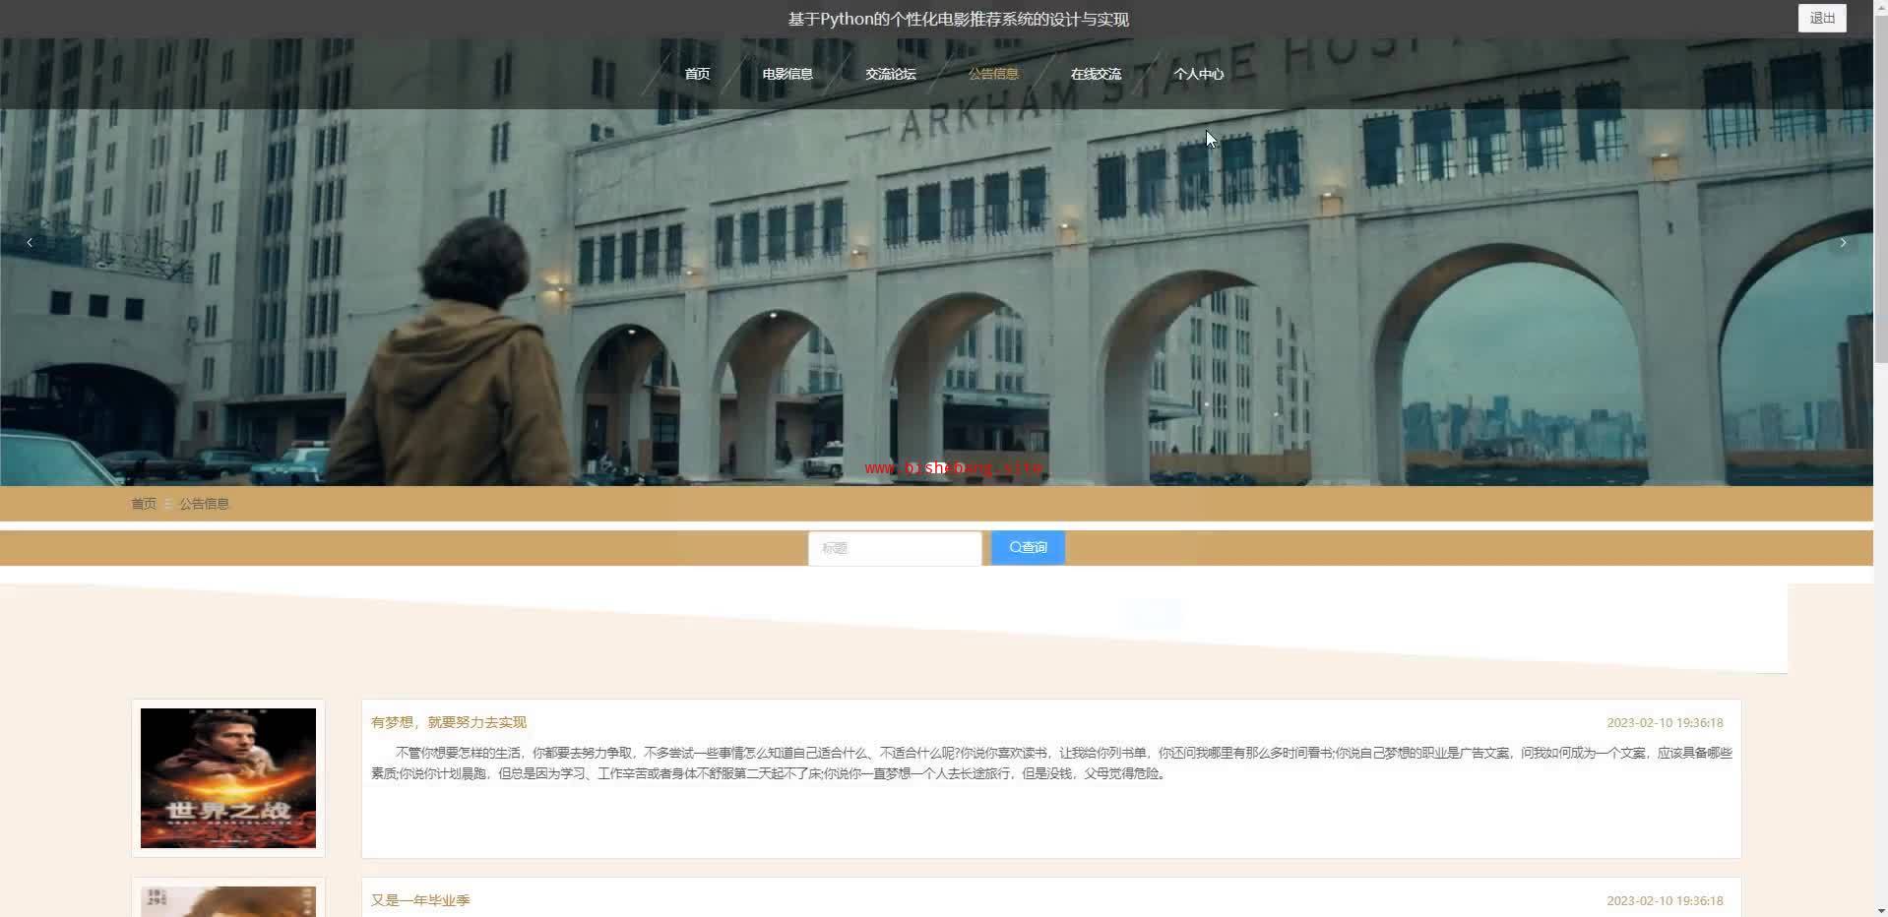Viewport: 1888px width, 917px height.
Task: Open the 交流论坛 forum page
Action: pos(890,74)
